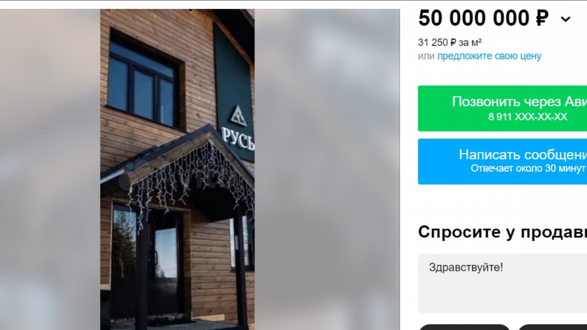Viewport: 587px width, 330px height.
Task: Click the masked phone number 8 911 XXX-XX-XX
Action: pyautogui.click(x=527, y=117)
